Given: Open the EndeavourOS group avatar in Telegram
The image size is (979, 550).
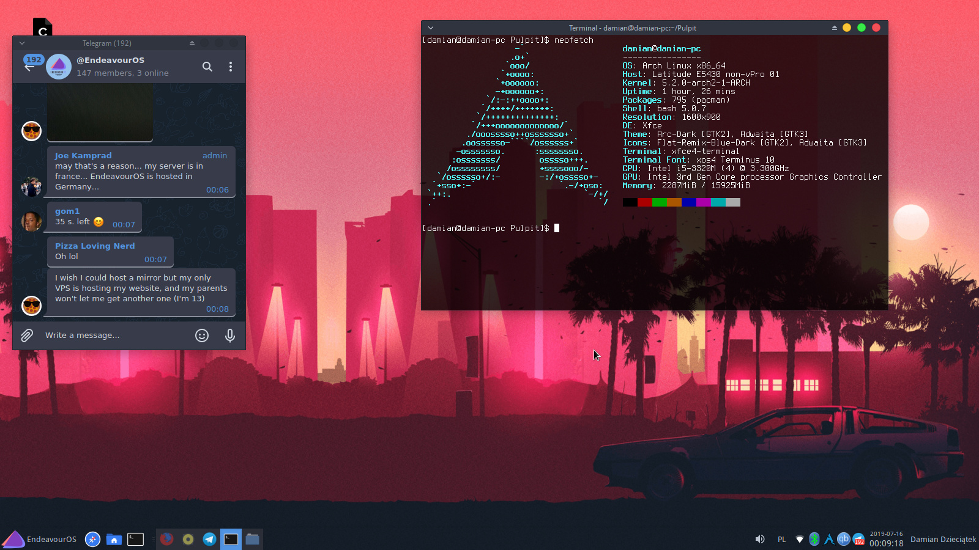Looking at the screenshot, I should [59, 67].
